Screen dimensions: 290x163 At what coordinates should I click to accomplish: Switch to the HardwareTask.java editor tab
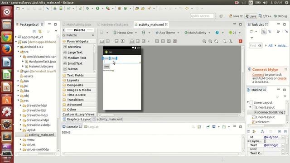(115, 24)
